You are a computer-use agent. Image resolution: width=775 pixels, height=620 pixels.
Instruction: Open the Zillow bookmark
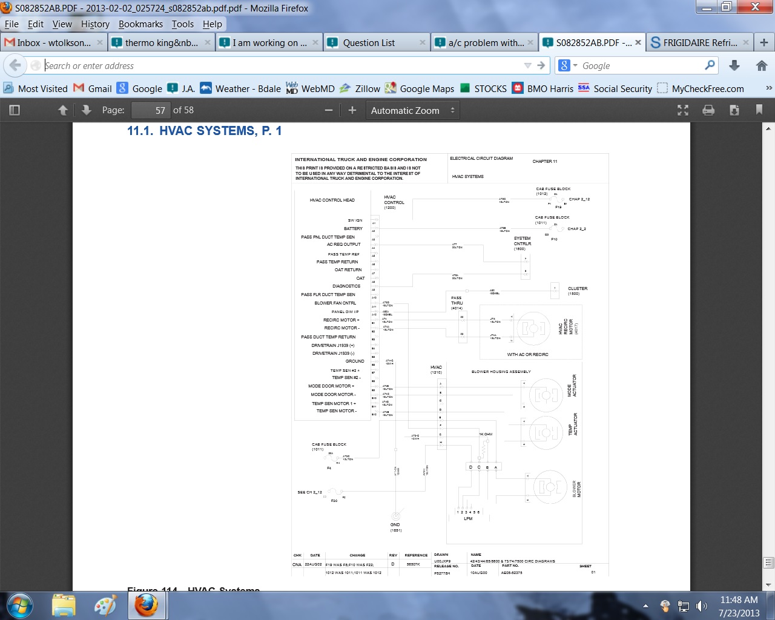pos(360,88)
